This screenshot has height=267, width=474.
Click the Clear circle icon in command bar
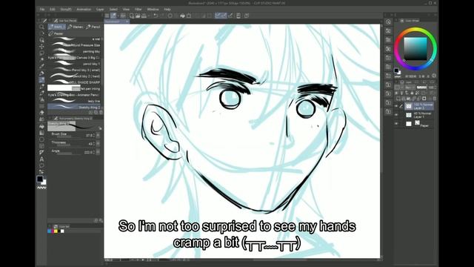coord(170,16)
